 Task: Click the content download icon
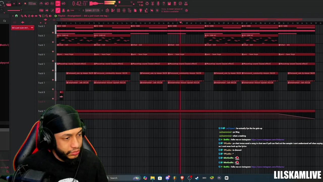(186, 4)
